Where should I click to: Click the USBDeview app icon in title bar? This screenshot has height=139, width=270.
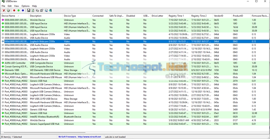point(3,2)
